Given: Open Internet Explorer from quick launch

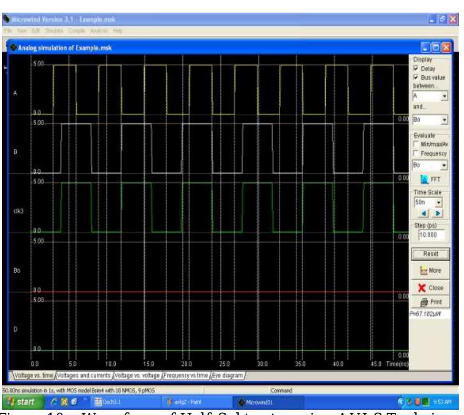Looking at the screenshot, I should (x=54, y=402).
